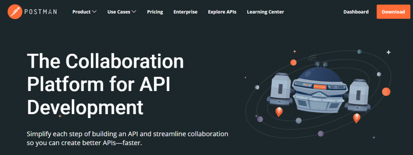The height and width of the screenshot is (155, 413).
Task: Open the Enterprise page
Action: coord(186,12)
